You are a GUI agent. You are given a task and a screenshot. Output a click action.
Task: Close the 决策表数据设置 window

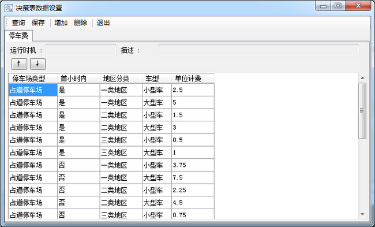point(358,6)
